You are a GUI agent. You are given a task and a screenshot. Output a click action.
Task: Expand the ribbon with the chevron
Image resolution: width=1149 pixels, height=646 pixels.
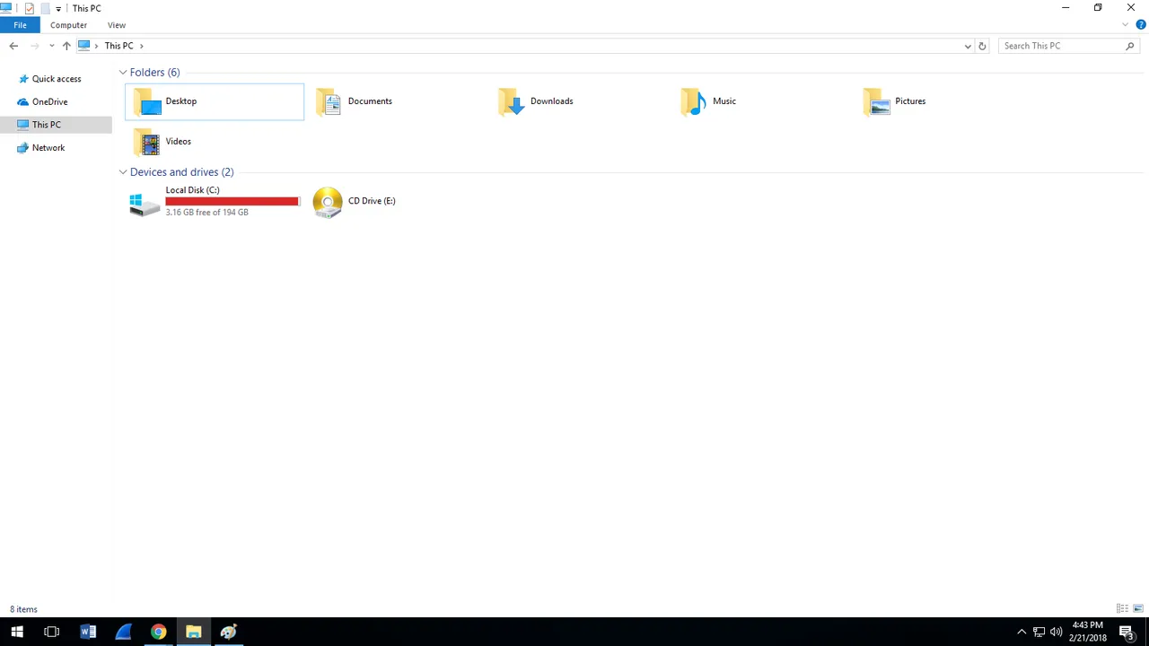click(x=1126, y=25)
